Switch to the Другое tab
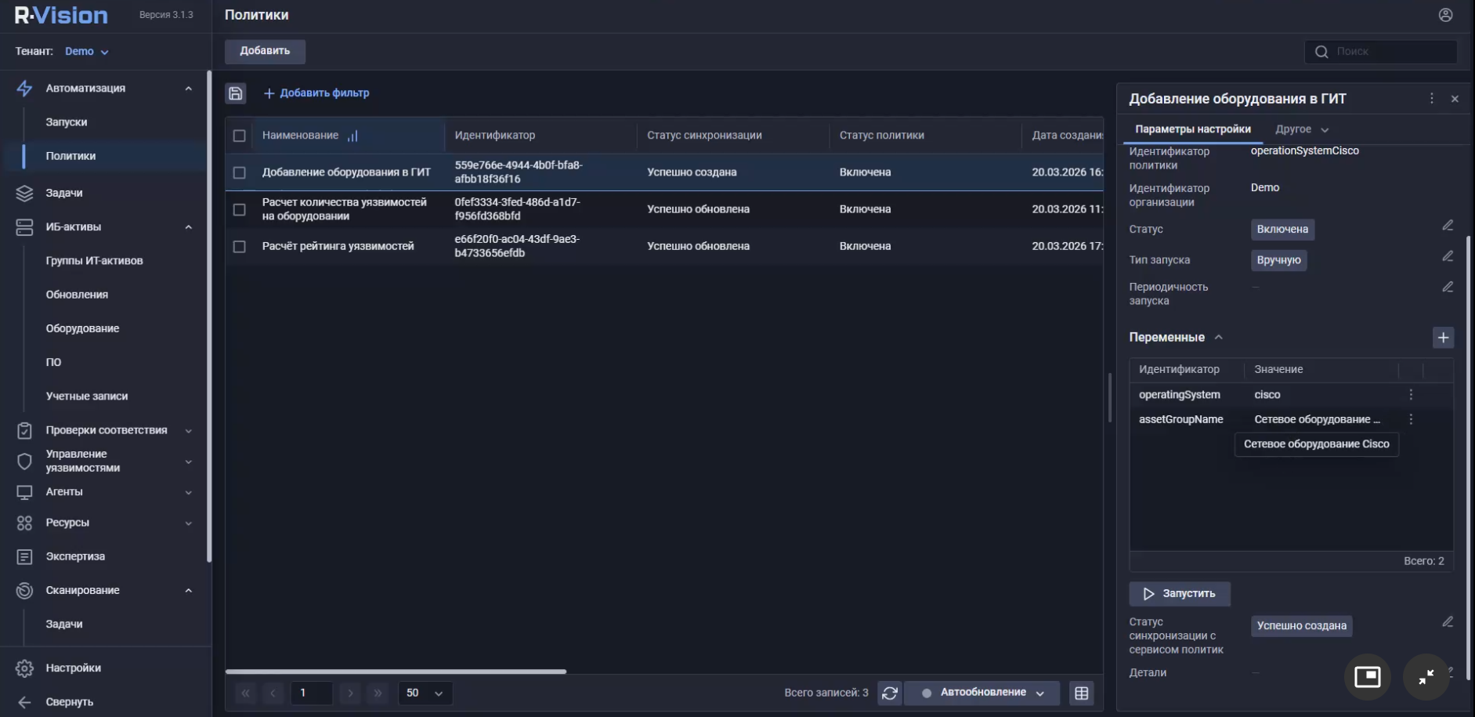 pyautogui.click(x=1300, y=129)
